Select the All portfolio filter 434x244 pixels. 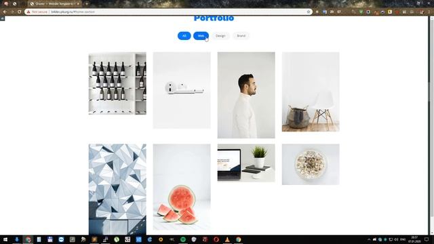[184, 36]
